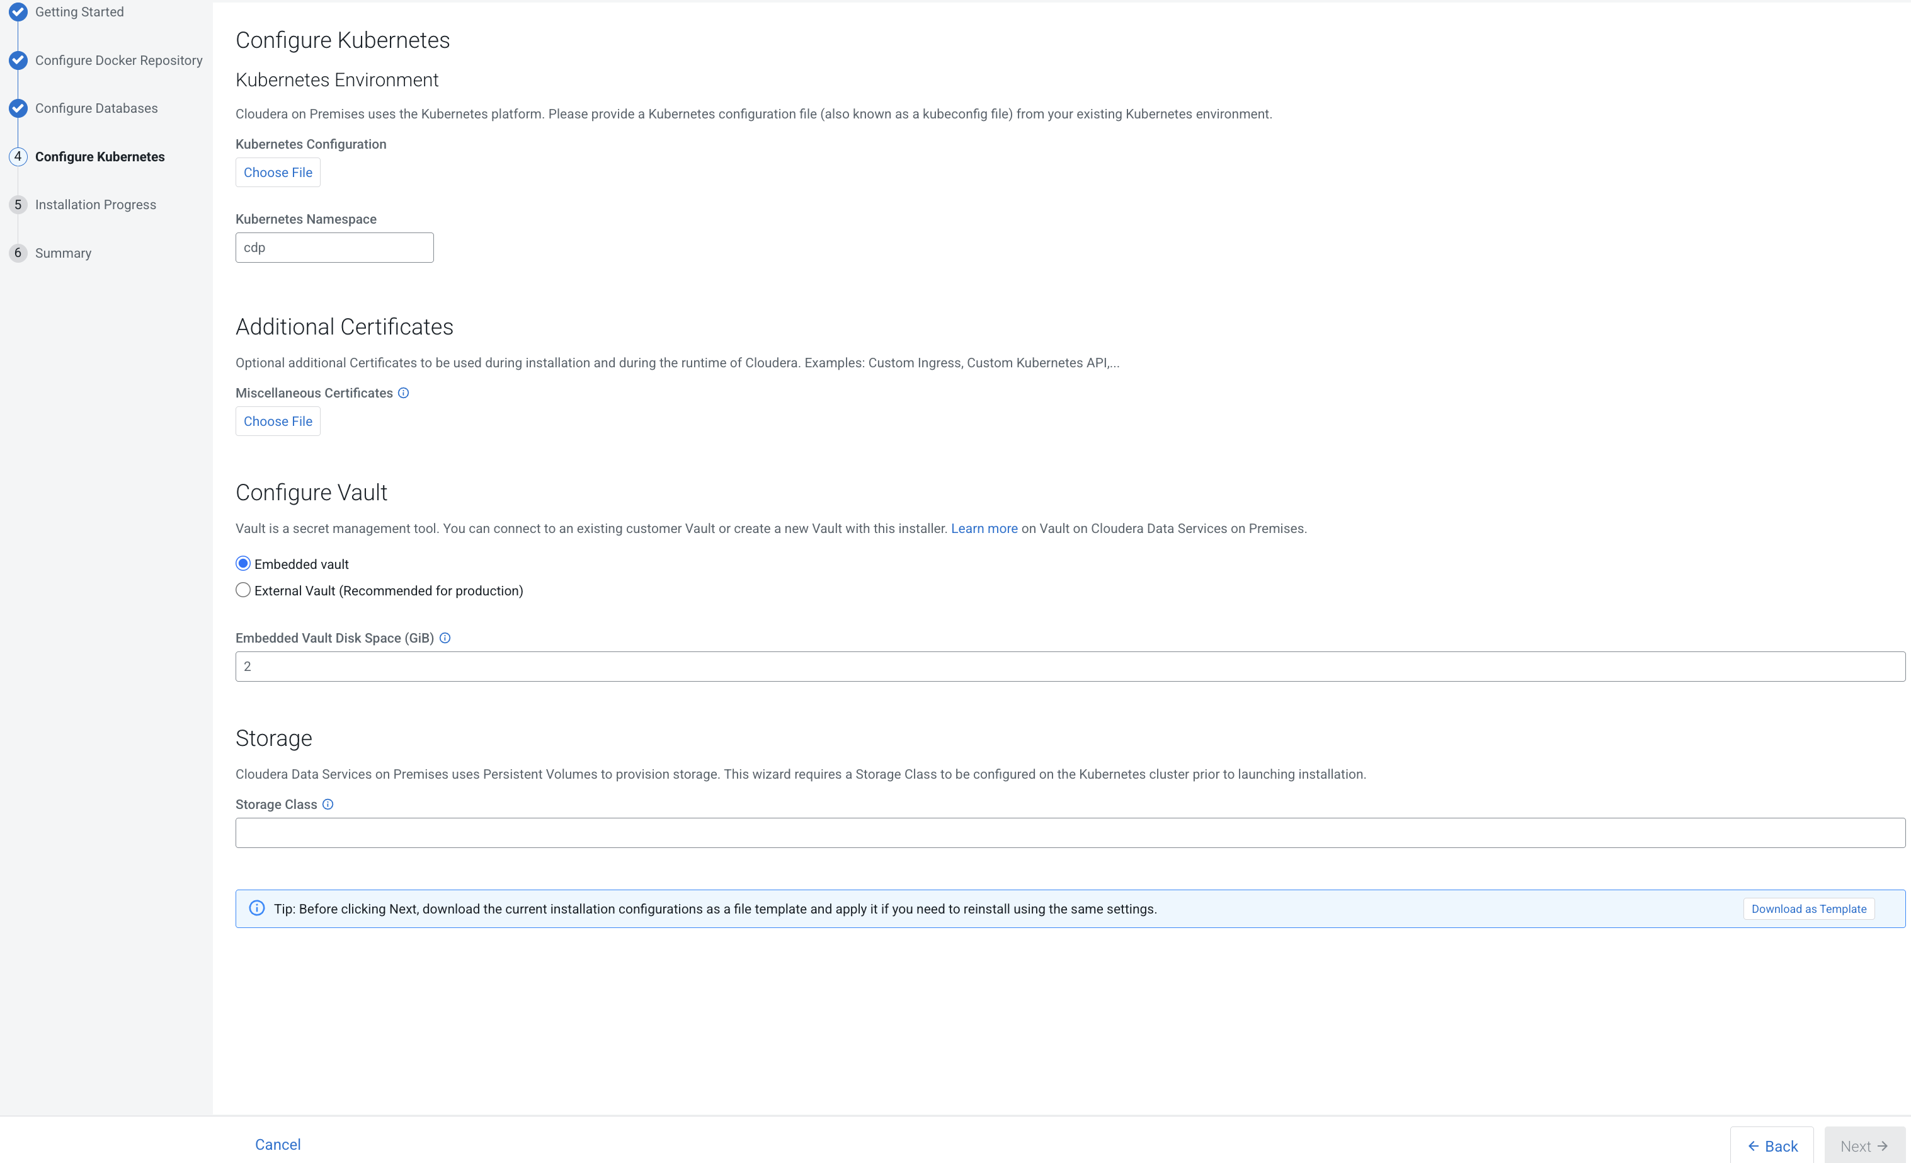Open the Learn more Vault link
Image resolution: width=1911 pixels, height=1163 pixels.
click(x=984, y=529)
